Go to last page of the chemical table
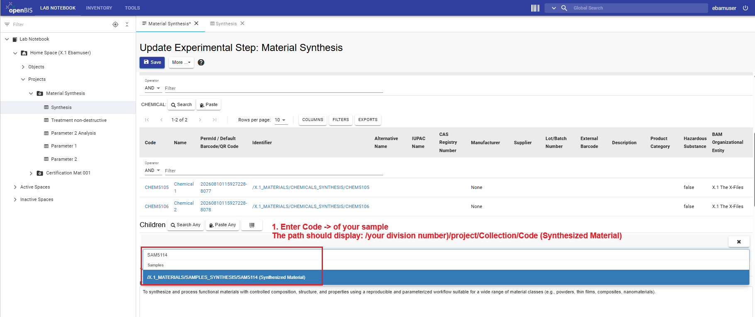The height and width of the screenshot is (317, 755). pyautogui.click(x=215, y=120)
